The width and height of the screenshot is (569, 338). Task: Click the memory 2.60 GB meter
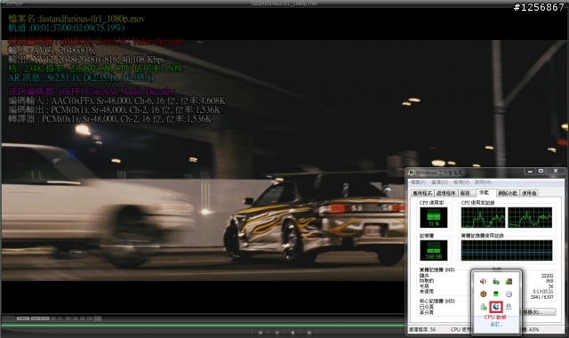434,251
